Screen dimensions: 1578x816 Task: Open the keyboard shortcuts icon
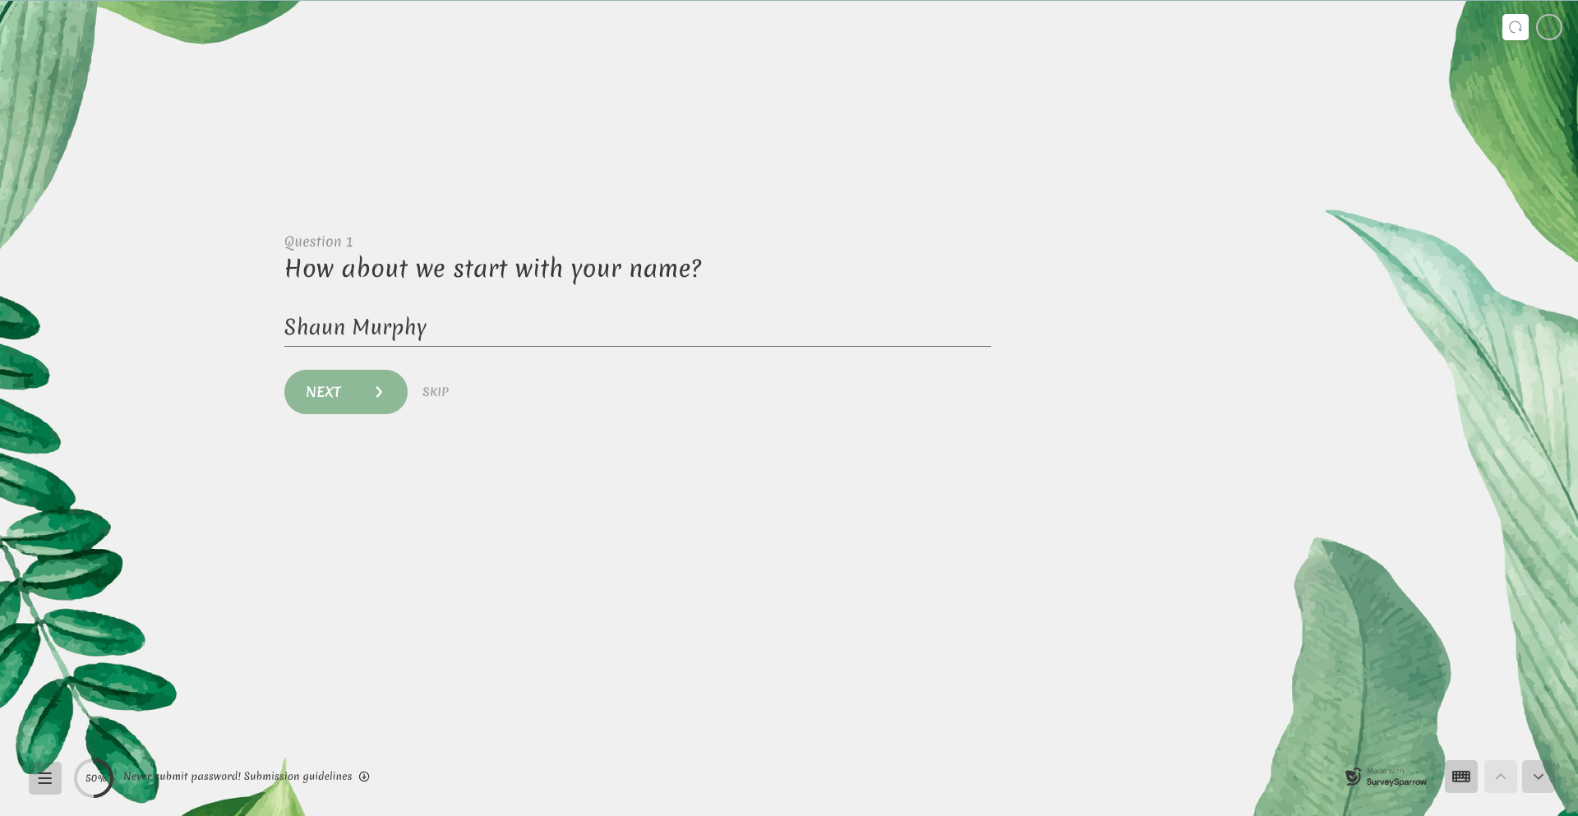(x=1460, y=777)
